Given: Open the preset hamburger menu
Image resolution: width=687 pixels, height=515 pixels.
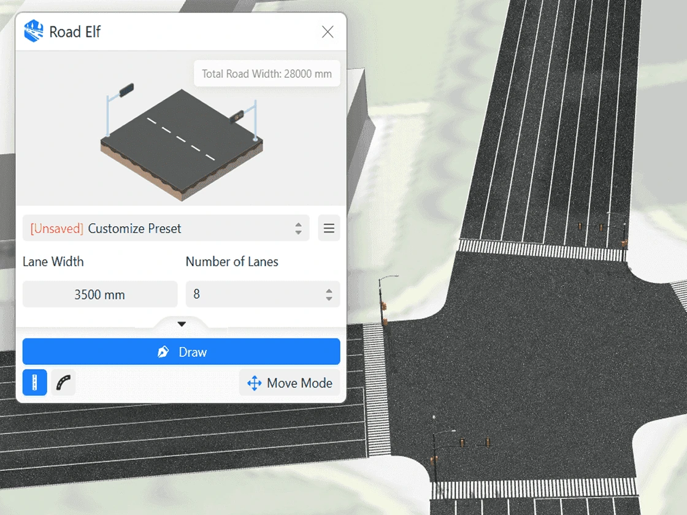Looking at the screenshot, I should [329, 229].
